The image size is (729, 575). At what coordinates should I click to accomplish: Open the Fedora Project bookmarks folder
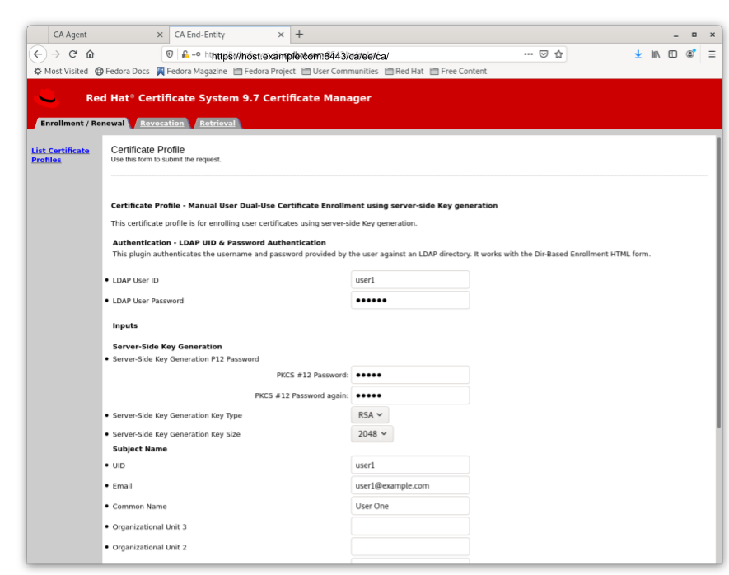pyautogui.click(x=264, y=72)
